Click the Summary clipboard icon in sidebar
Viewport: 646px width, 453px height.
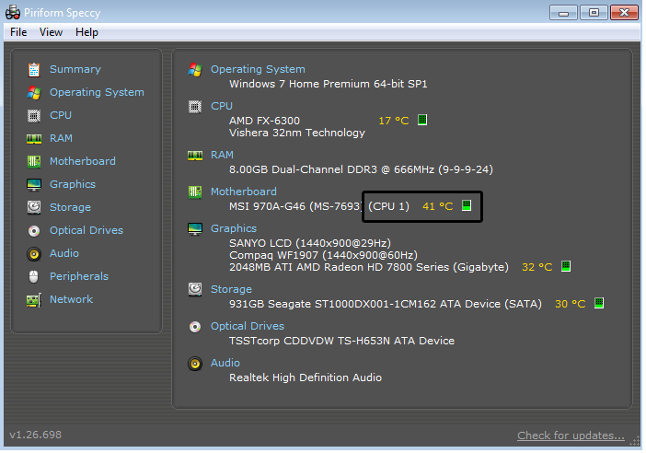tap(34, 70)
